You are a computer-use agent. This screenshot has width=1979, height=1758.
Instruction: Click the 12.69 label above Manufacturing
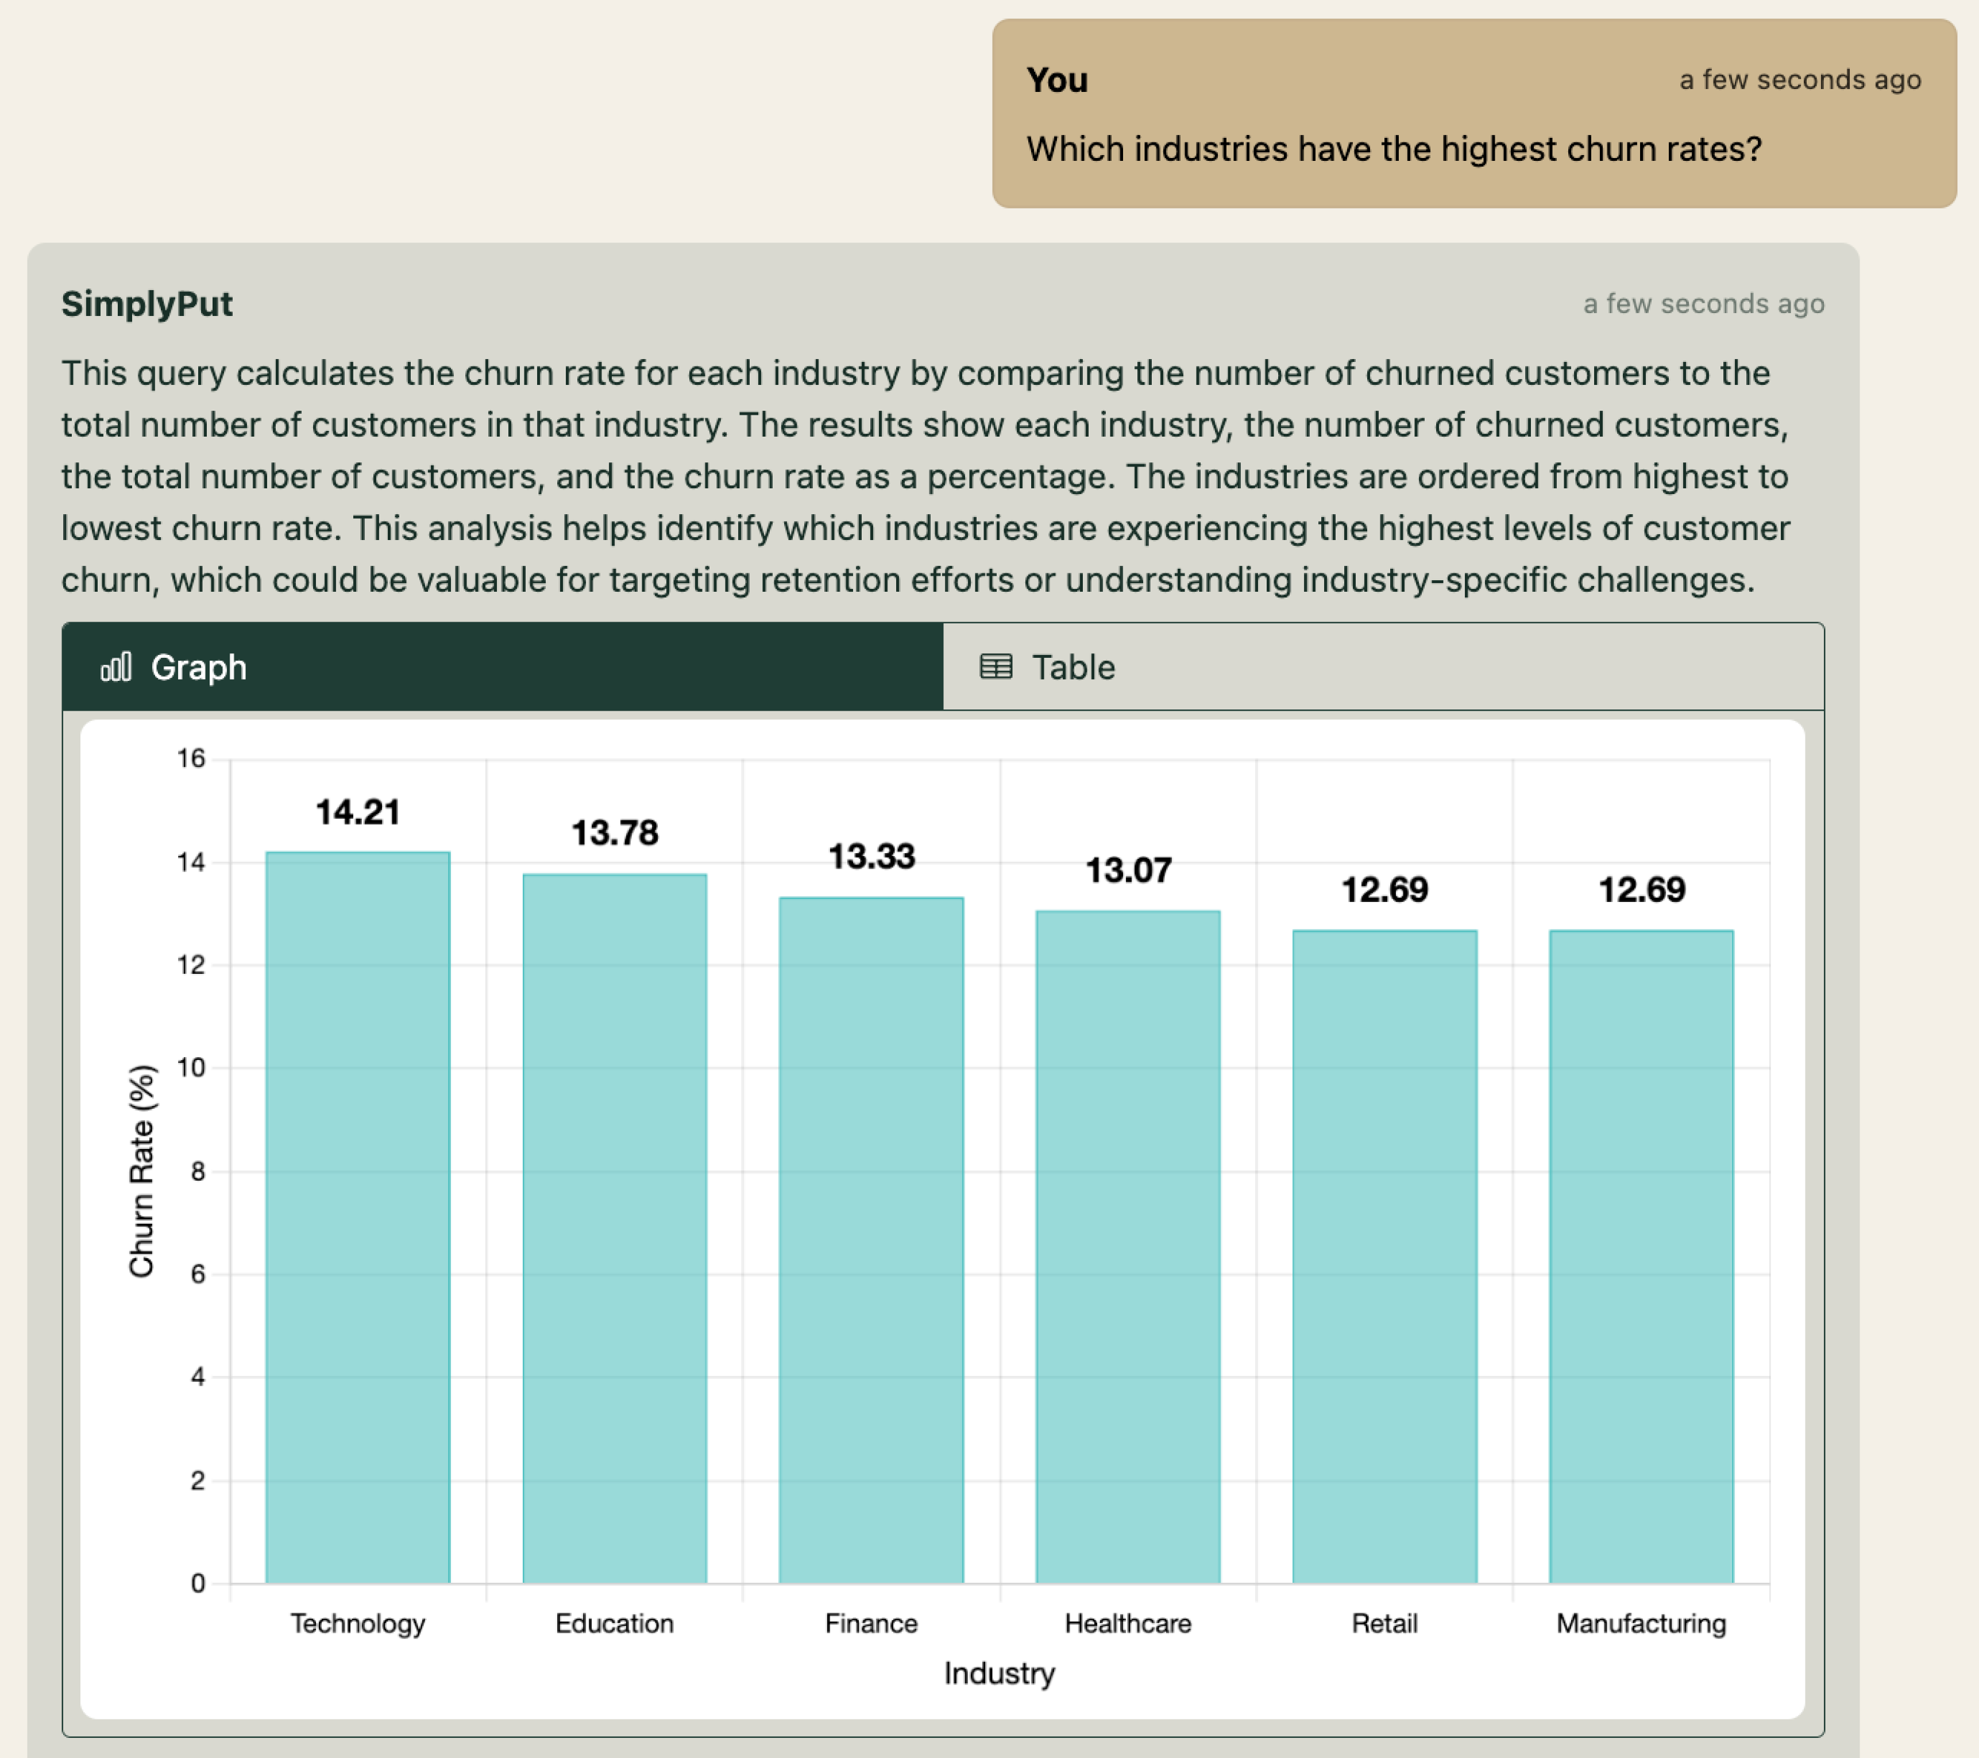click(1641, 890)
